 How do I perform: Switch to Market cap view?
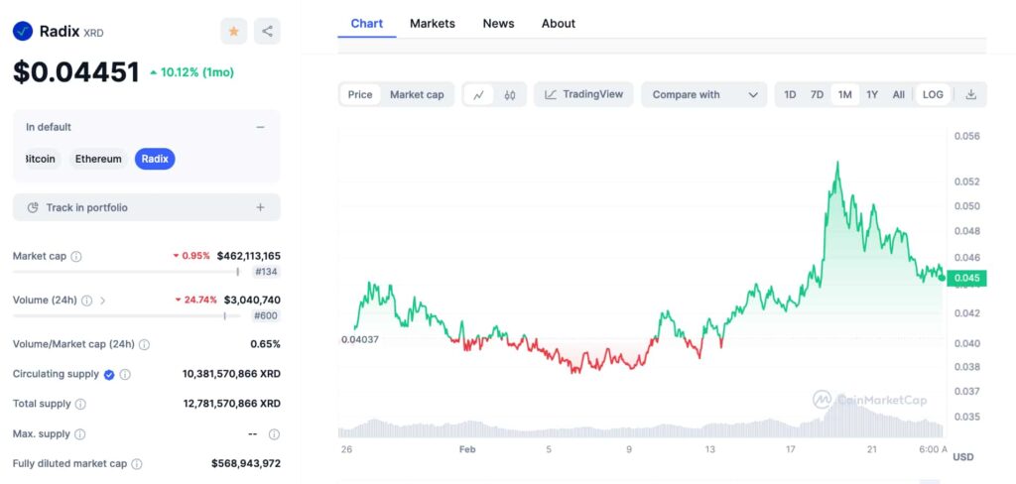tap(417, 94)
